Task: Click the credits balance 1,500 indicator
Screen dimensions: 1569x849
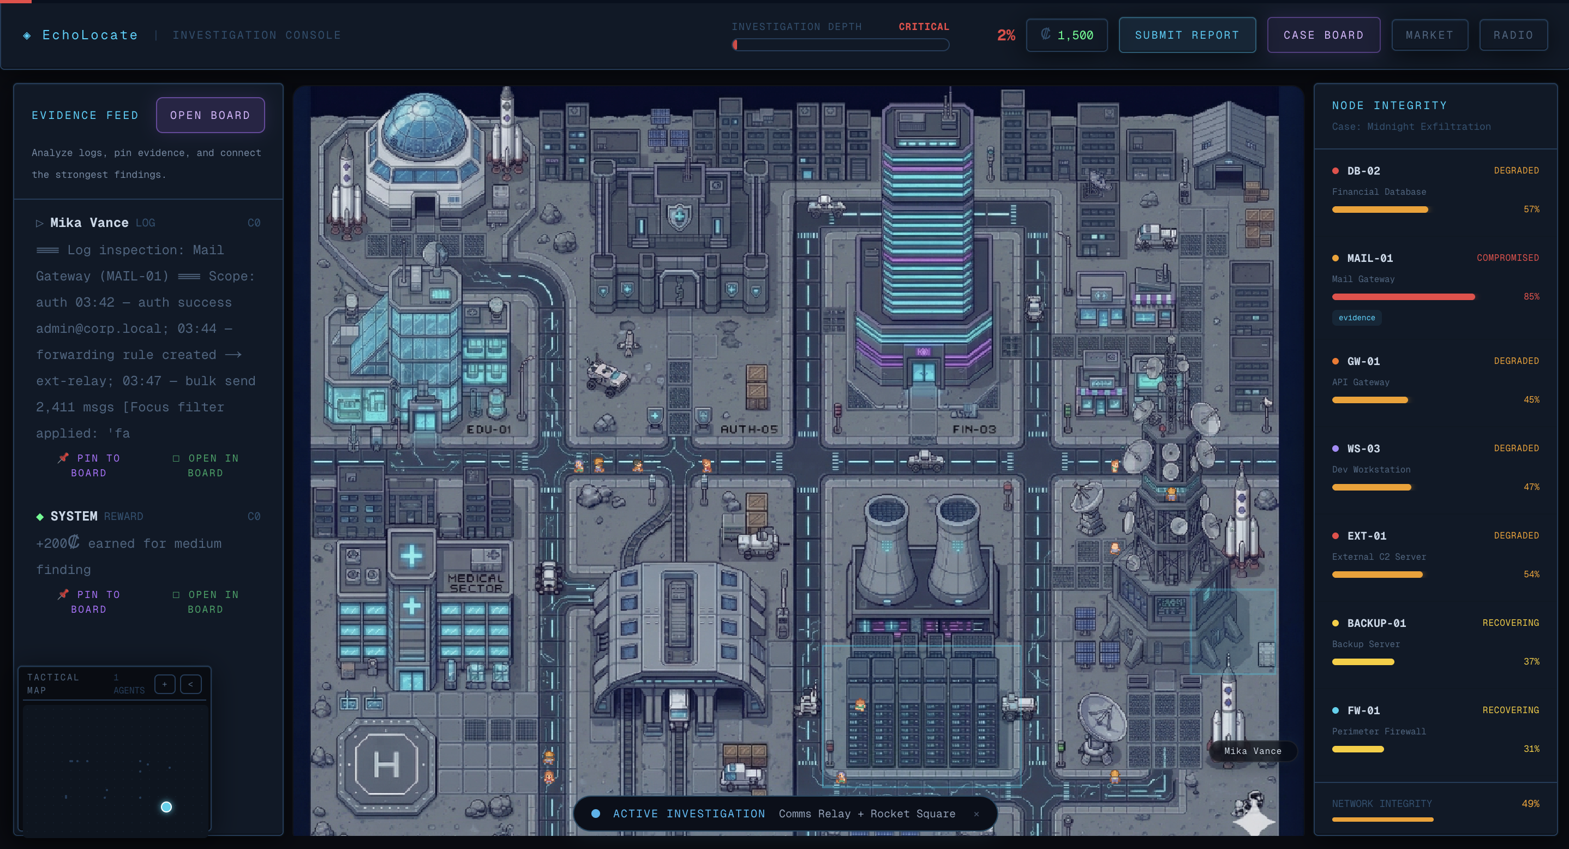Action: tap(1067, 35)
